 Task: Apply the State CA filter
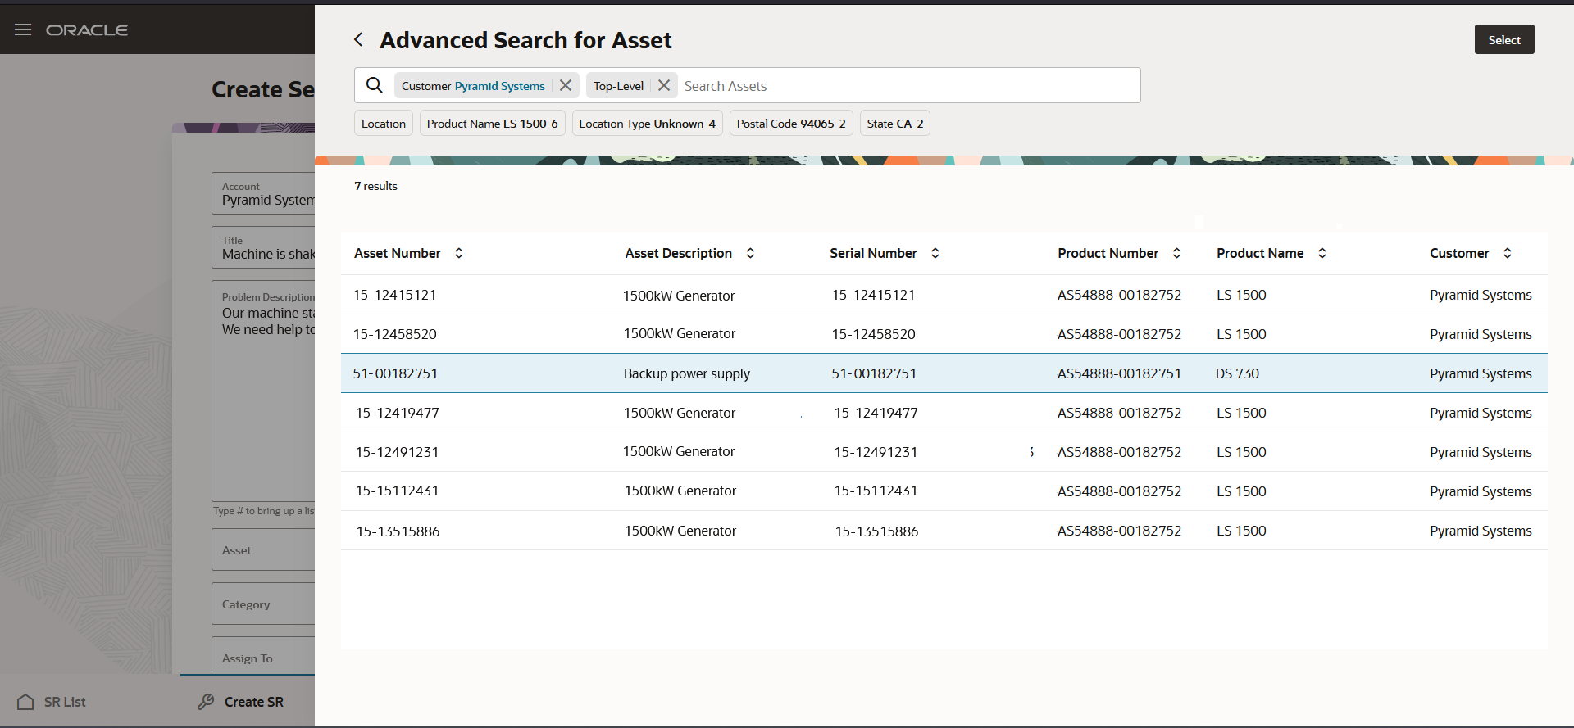[x=894, y=124]
